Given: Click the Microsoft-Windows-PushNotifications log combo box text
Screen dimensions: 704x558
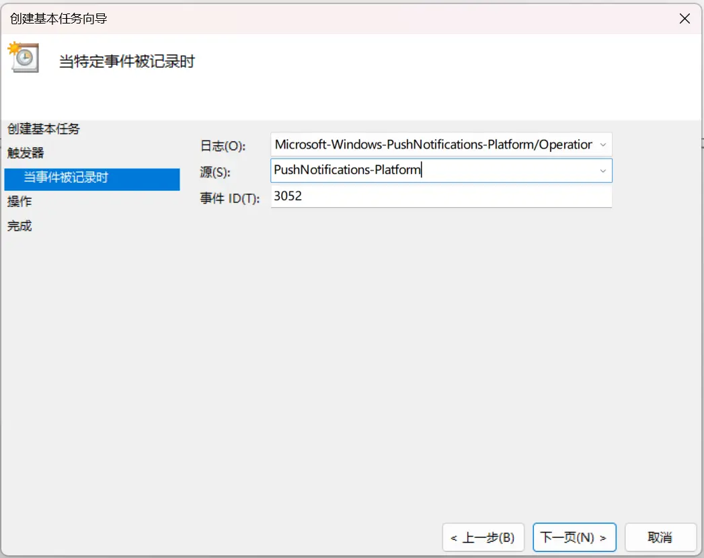Looking at the screenshot, I should click(x=433, y=145).
